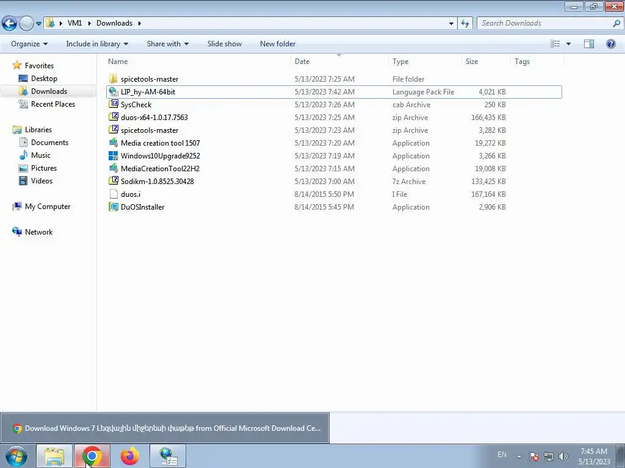The height and width of the screenshot is (468, 625).
Task: Select Media creation tool 1507 icon
Action: [114, 143]
